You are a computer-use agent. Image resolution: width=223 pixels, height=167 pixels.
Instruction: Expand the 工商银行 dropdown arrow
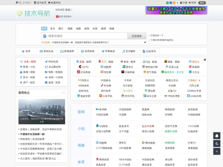pos(199,81)
